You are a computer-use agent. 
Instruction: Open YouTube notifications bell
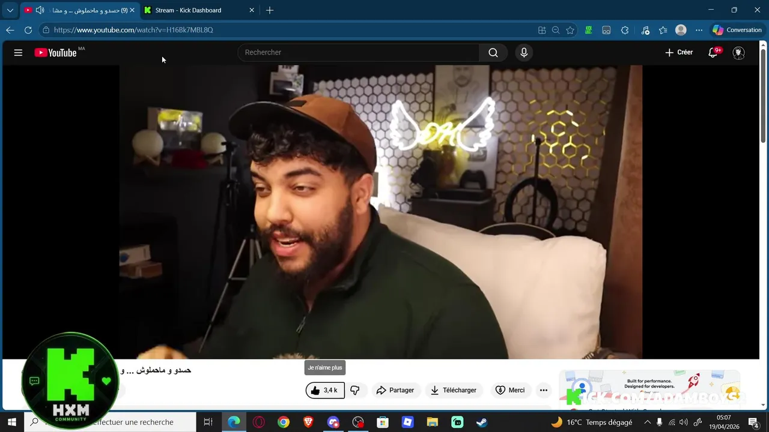(713, 53)
